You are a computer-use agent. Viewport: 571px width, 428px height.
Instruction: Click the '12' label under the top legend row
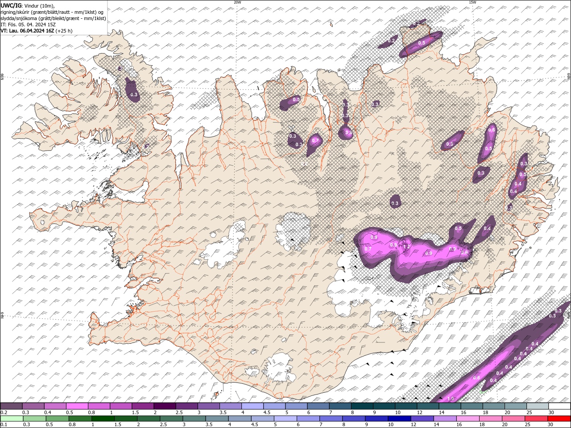(419, 412)
